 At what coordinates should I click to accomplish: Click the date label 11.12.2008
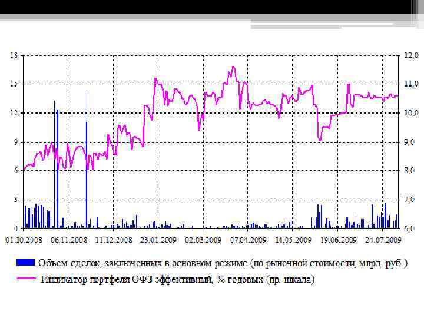(x=114, y=240)
